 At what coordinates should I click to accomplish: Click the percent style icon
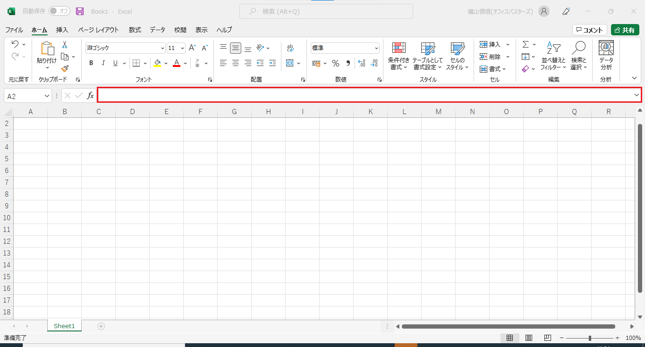pos(336,63)
